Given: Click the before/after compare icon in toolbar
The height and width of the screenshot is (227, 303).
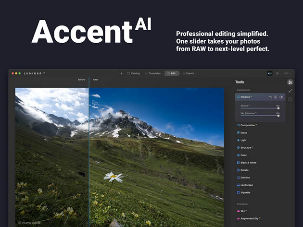Looking at the screenshot, I should [x=270, y=73].
